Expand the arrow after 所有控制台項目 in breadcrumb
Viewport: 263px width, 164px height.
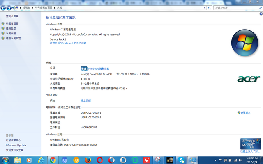point(55,8)
